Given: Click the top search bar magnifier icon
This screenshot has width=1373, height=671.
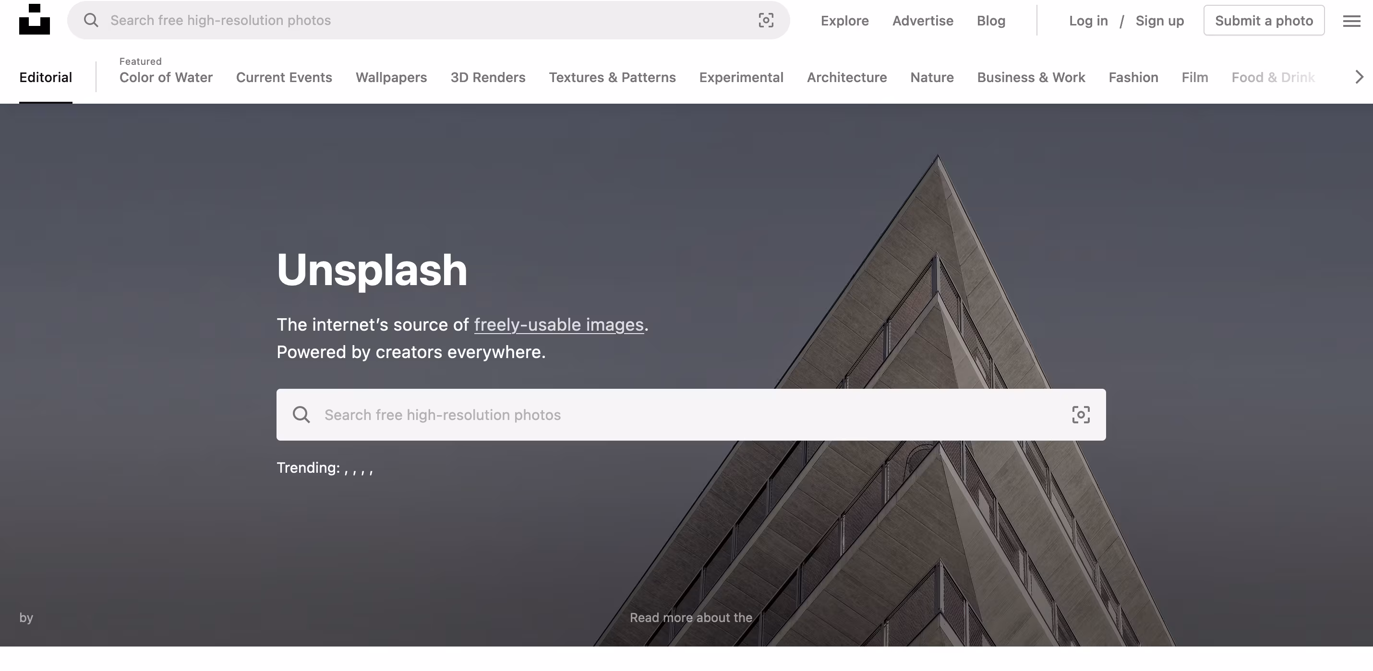Looking at the screenshot, I should coord(91,20).
